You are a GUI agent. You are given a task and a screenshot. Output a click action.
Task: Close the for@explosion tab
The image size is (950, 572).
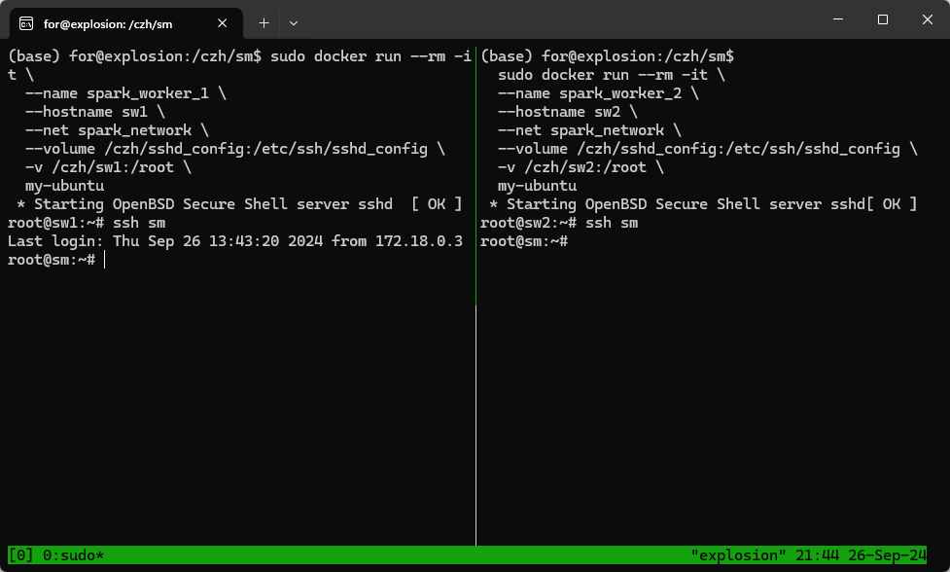[223, 23]
